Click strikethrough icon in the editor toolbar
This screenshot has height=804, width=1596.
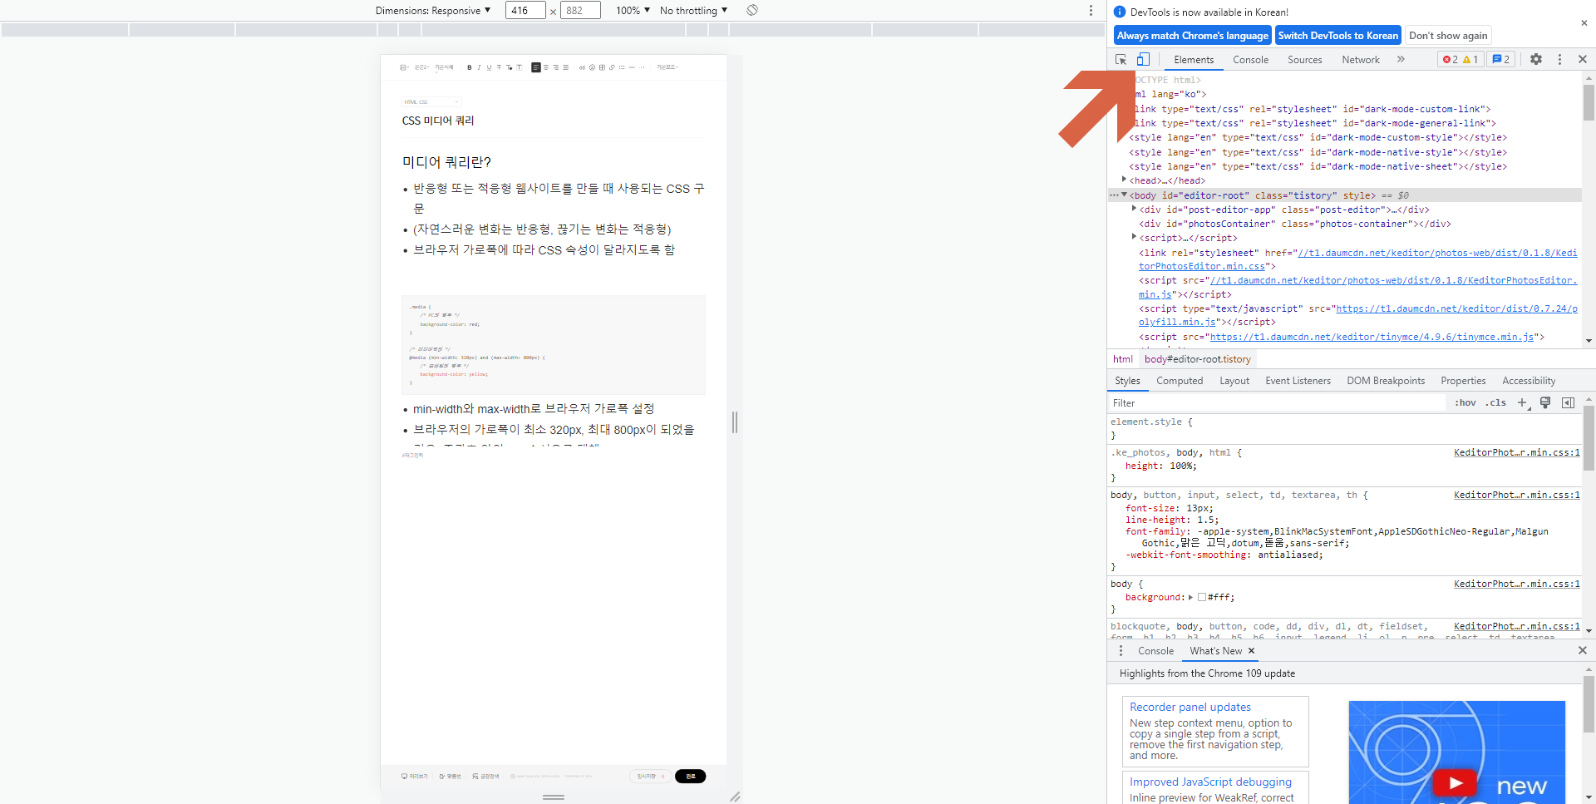(x=499, y=67)
